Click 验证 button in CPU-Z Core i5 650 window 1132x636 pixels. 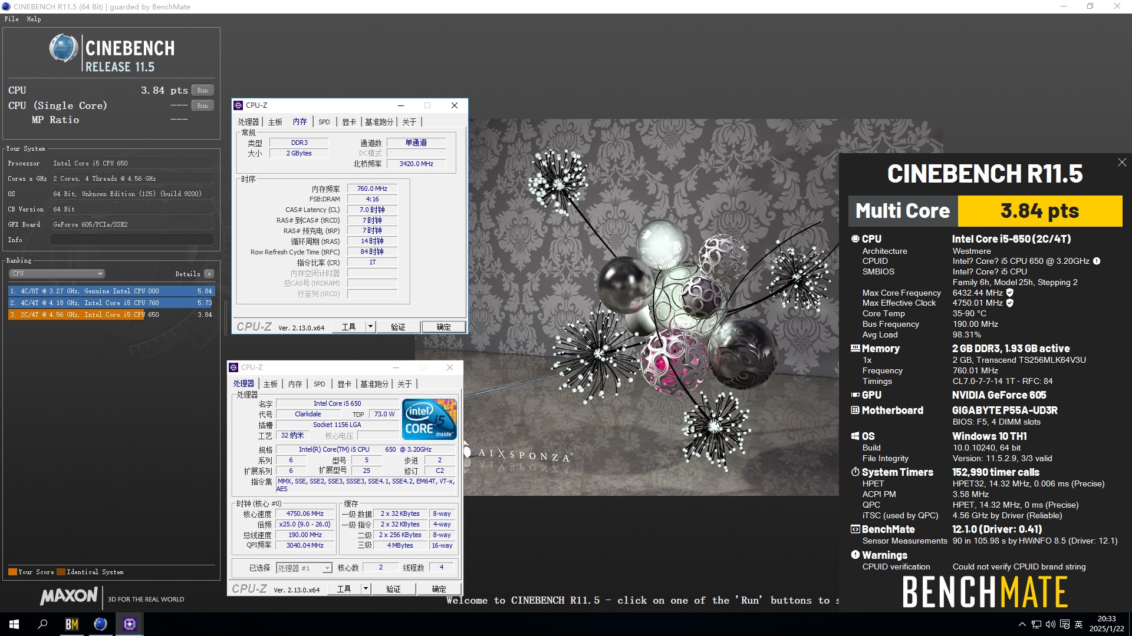point(394,589)
